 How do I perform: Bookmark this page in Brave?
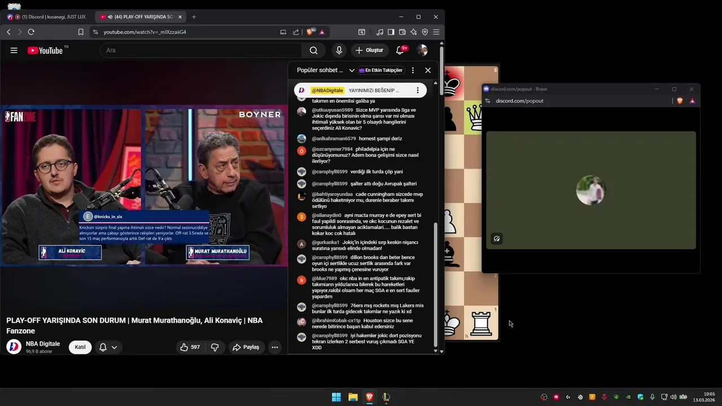click(x=81, y=32)
